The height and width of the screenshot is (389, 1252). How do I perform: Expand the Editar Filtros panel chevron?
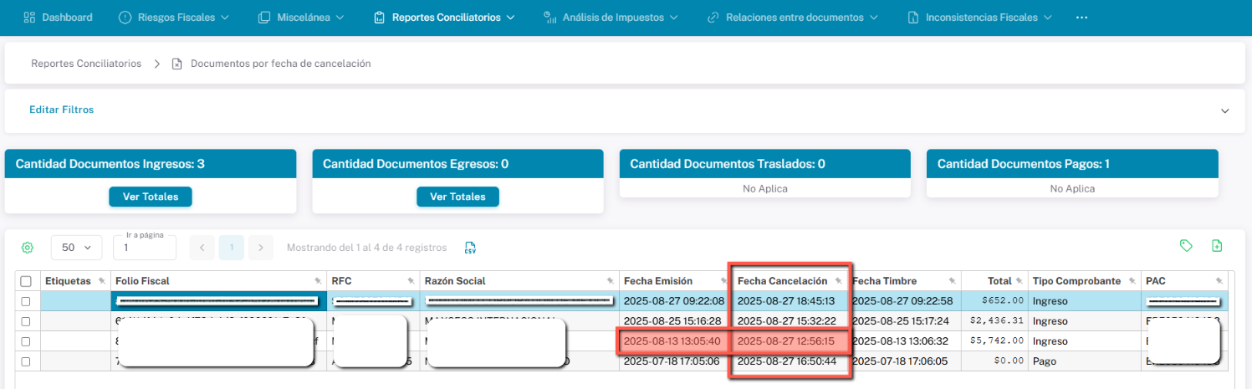1225,110
